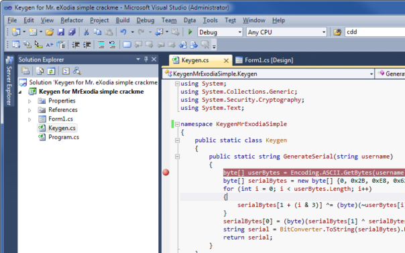Open the New Project icon dropdown arrow
This screenshot has height=253, width=405.
pyautogui.click(x=24, y=32)
